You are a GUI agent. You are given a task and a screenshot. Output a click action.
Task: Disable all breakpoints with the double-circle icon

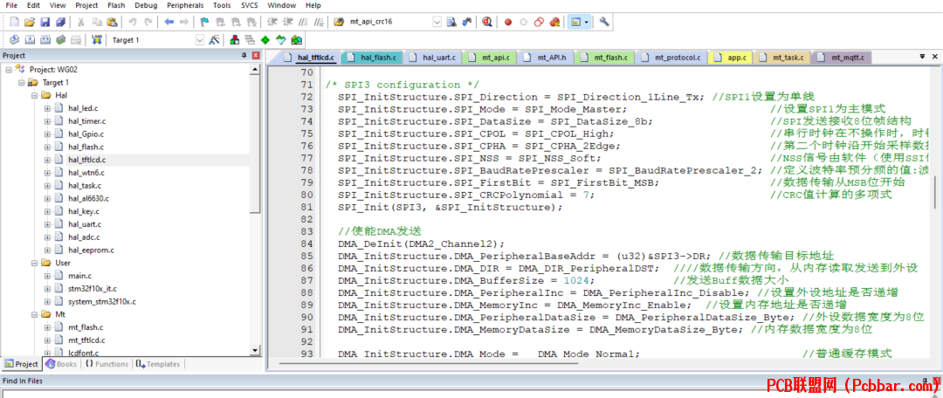[x=539, y=22]
